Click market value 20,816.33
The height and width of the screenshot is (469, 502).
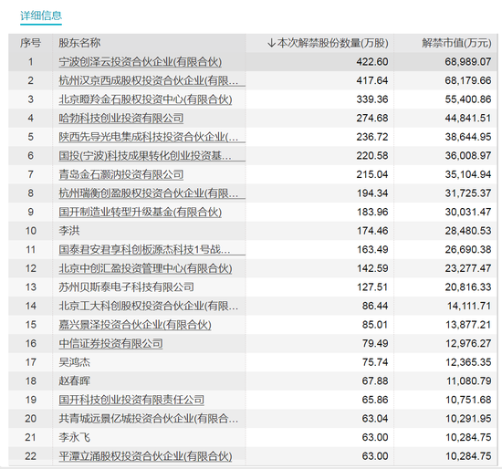click(x=468, y=287)
